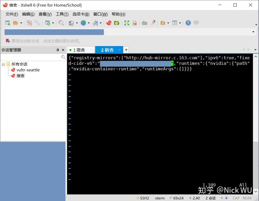Expand the Open folder dropdown arrow

point(21,23)
